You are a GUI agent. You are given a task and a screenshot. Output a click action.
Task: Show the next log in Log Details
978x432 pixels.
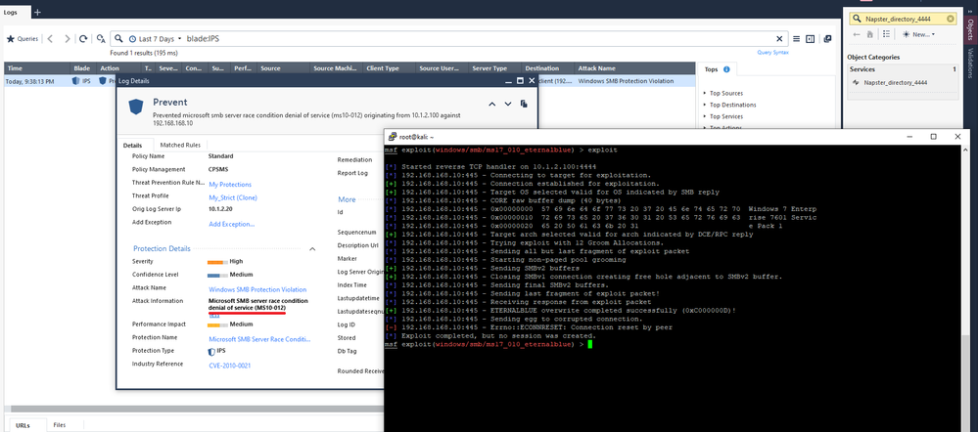point(508,104)
